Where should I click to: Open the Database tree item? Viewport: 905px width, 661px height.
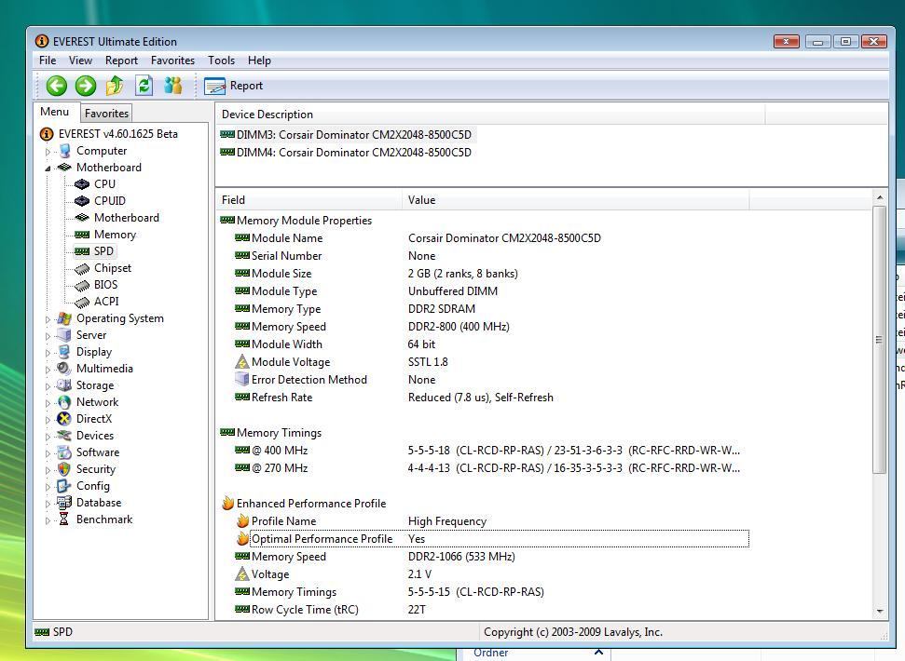99,503
